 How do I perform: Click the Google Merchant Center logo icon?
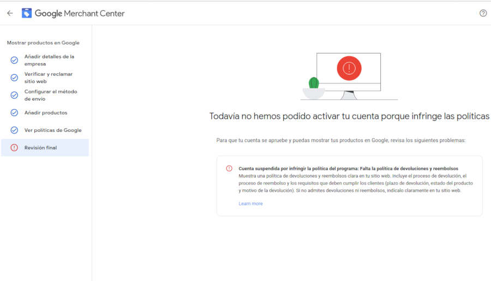27,13
